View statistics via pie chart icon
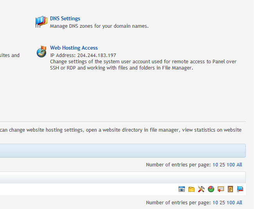 pos(211,189)
